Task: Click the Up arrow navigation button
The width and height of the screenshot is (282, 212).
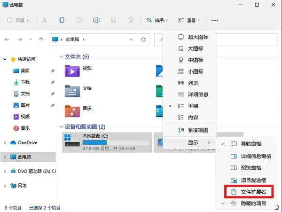Action: 40,39
